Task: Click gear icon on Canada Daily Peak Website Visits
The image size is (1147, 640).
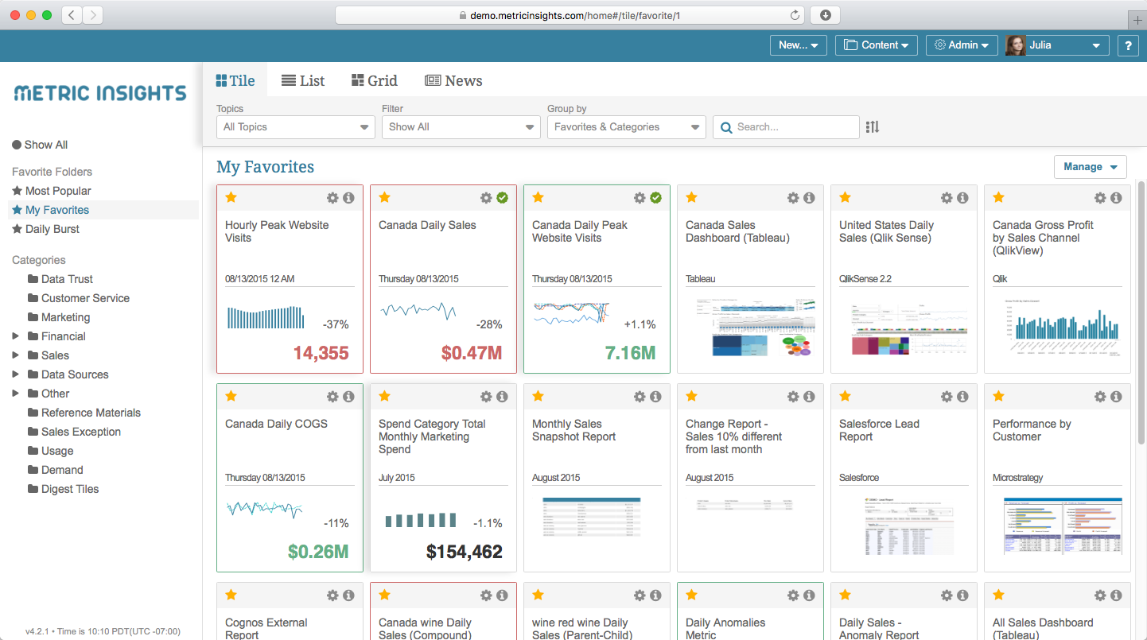Action: pyautogui.click(x=640, y=198)
